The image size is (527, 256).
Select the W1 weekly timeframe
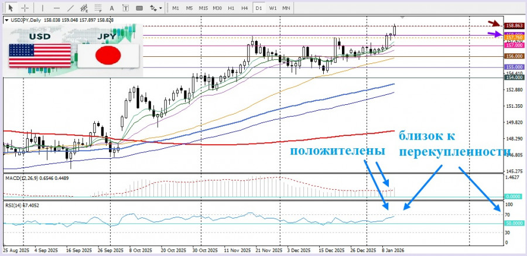[273, 8]
